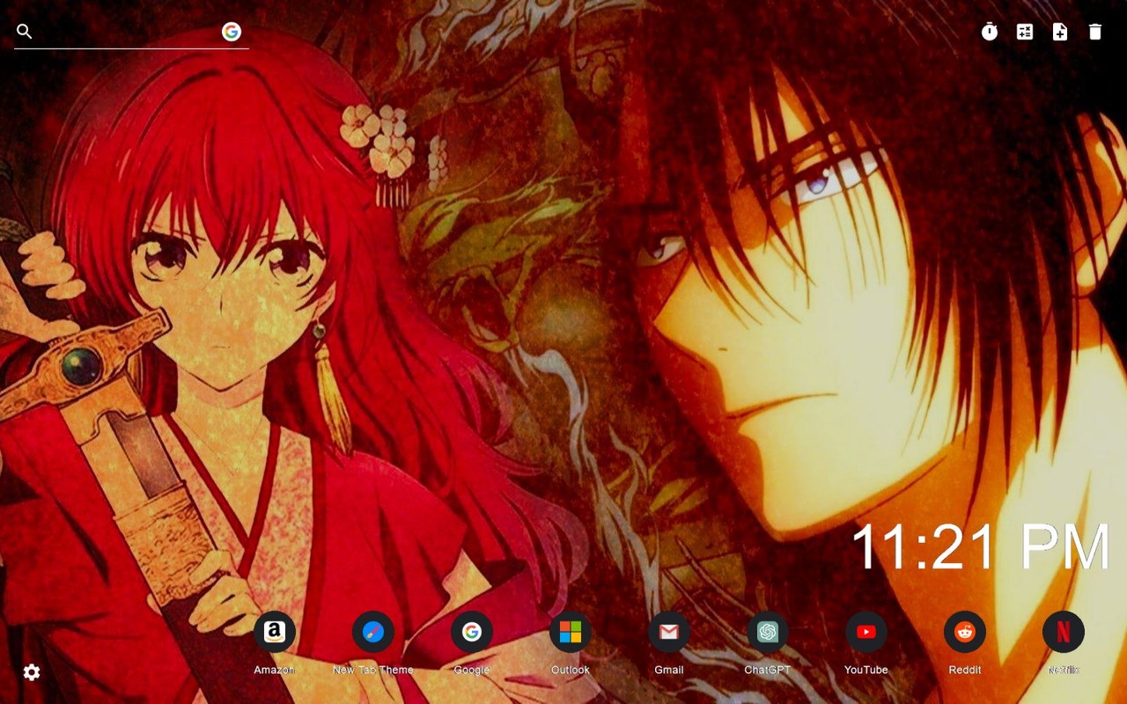Open the YouTube shortcut icon

click(866, 632)
